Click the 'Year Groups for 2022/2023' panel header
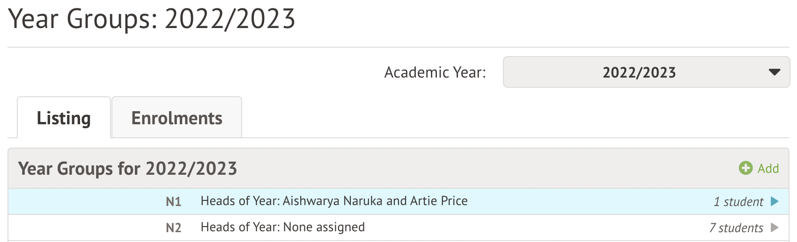 (x=127, y=168)
